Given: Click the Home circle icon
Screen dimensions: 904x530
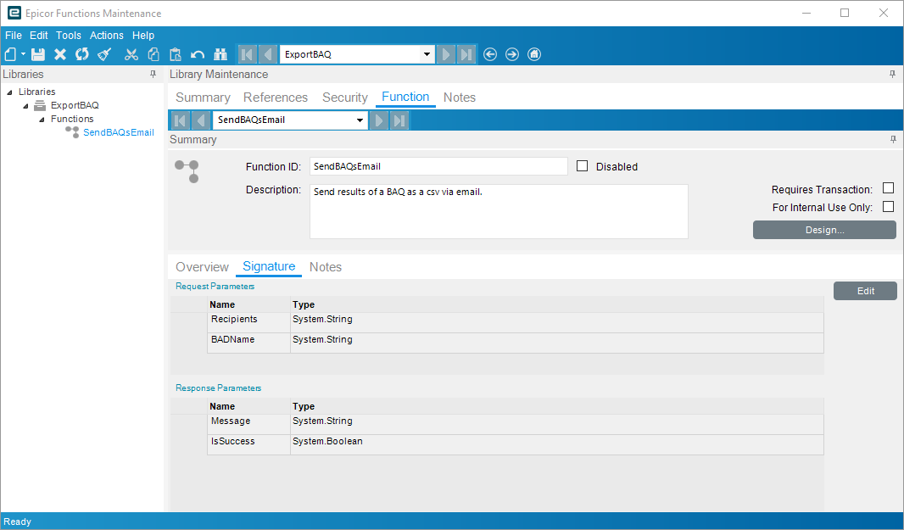Looking at the screenshot, I should pyautogui.click(x=534, y=54).
